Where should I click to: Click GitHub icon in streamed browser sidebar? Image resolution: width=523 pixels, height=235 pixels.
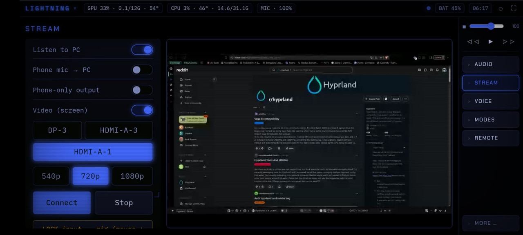click(x=171, y=69)
